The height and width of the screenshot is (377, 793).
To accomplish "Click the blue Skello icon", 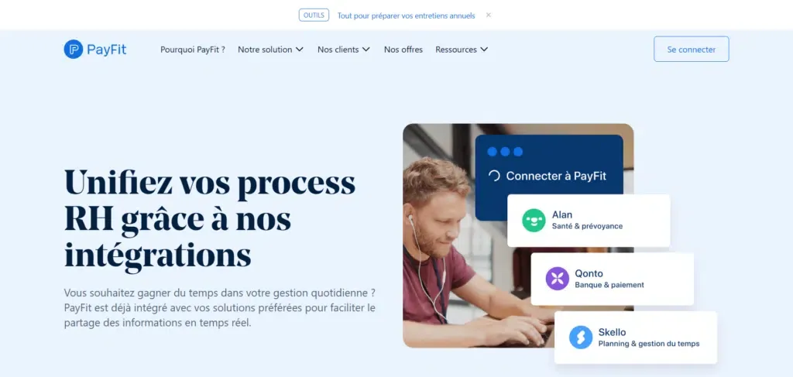I will [581, 337].
